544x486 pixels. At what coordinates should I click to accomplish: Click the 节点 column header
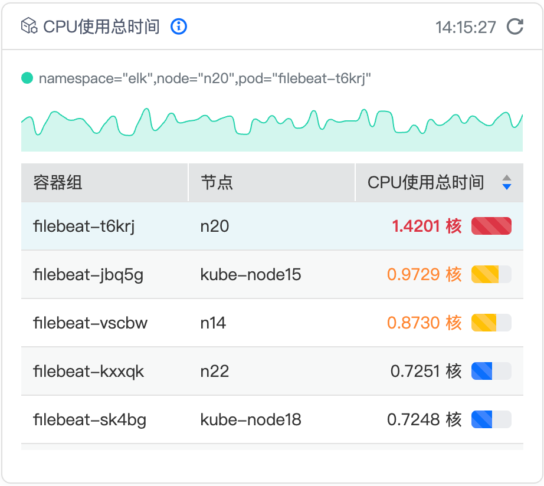(217, 182)
